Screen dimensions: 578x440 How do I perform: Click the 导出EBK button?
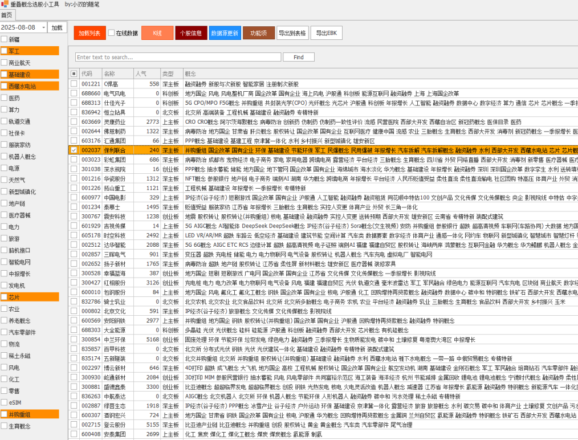tap(327, 33)
